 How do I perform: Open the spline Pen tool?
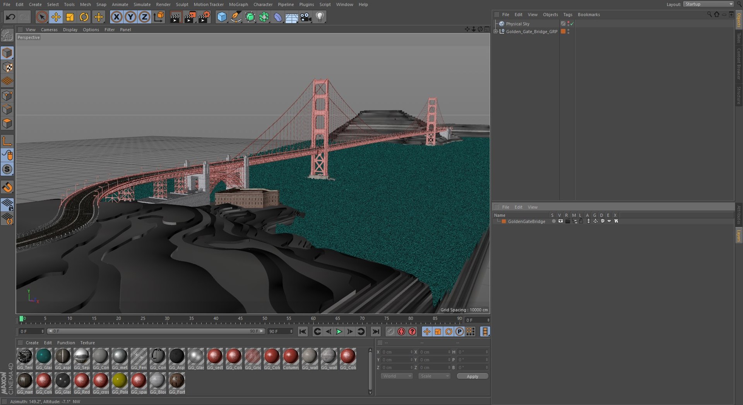click(x=236, y=17)
